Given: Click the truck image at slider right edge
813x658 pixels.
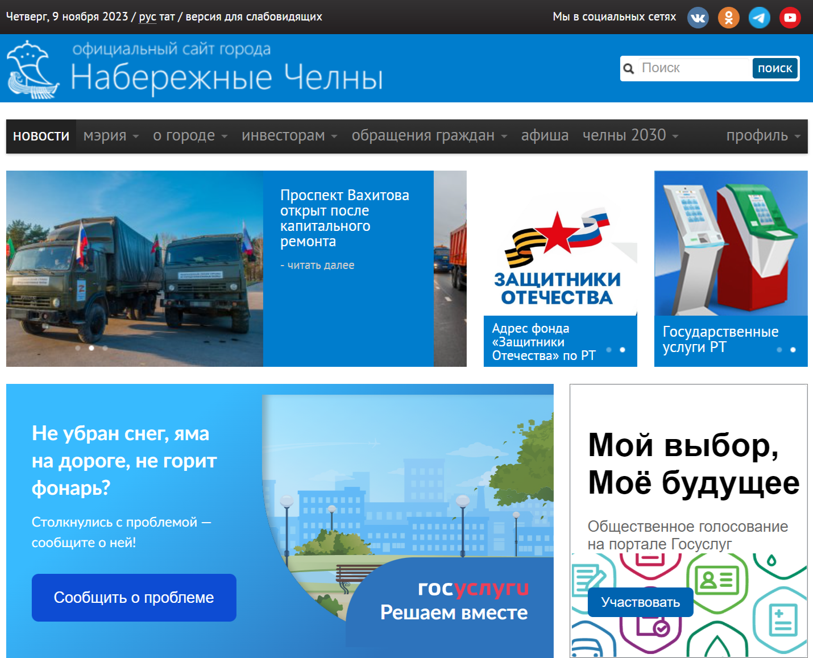Looking at the screenshot, I should coord(450,268).
